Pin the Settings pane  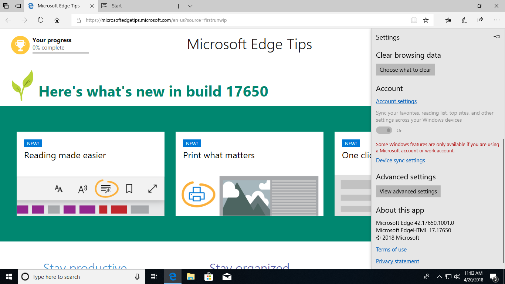click(x=496, y=37)
